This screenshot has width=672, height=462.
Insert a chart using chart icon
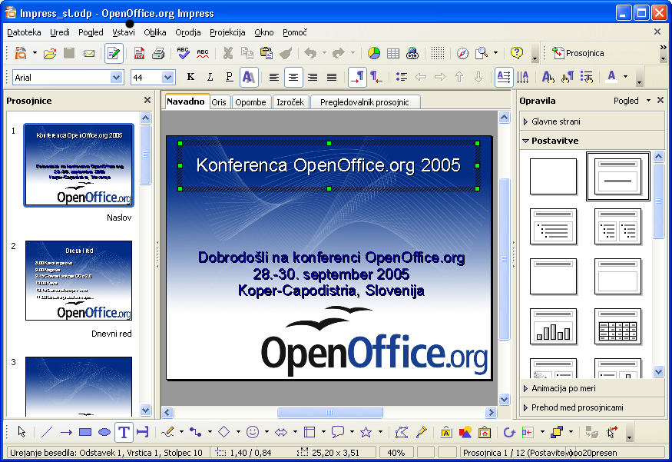[374, 53]
